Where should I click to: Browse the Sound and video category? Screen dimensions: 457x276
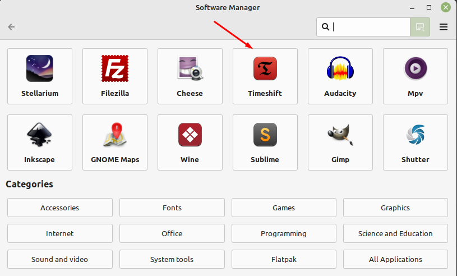[60, 259]
